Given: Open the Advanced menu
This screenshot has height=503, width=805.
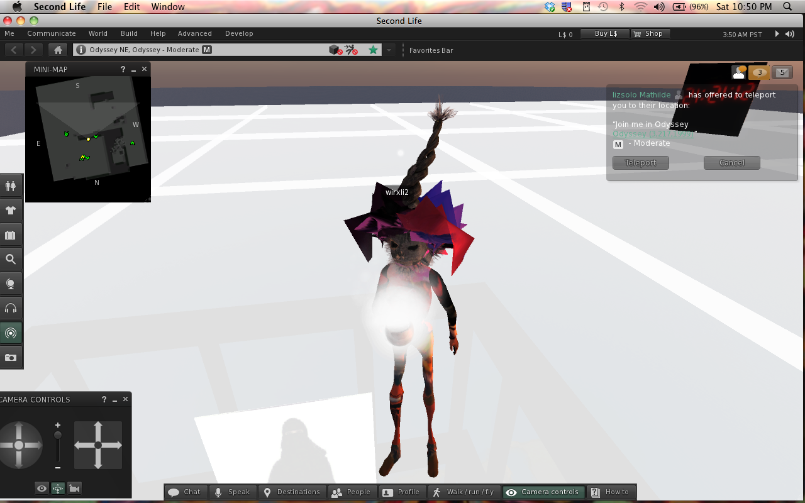Looking at the screenshot, I should [195, 33].
